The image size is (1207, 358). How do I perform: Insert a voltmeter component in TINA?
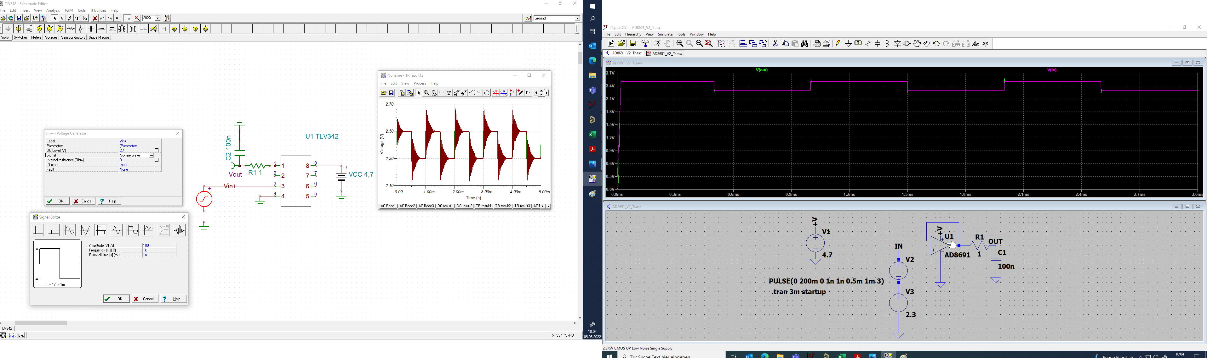(50, 29)
